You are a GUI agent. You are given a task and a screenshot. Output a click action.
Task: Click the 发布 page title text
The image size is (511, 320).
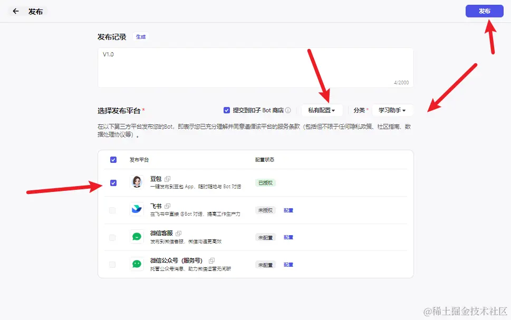tap(35, 12)
